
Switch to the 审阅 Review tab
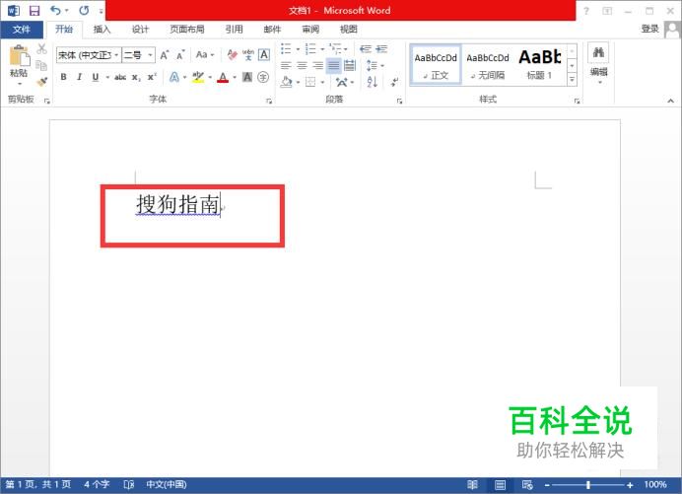310,30
